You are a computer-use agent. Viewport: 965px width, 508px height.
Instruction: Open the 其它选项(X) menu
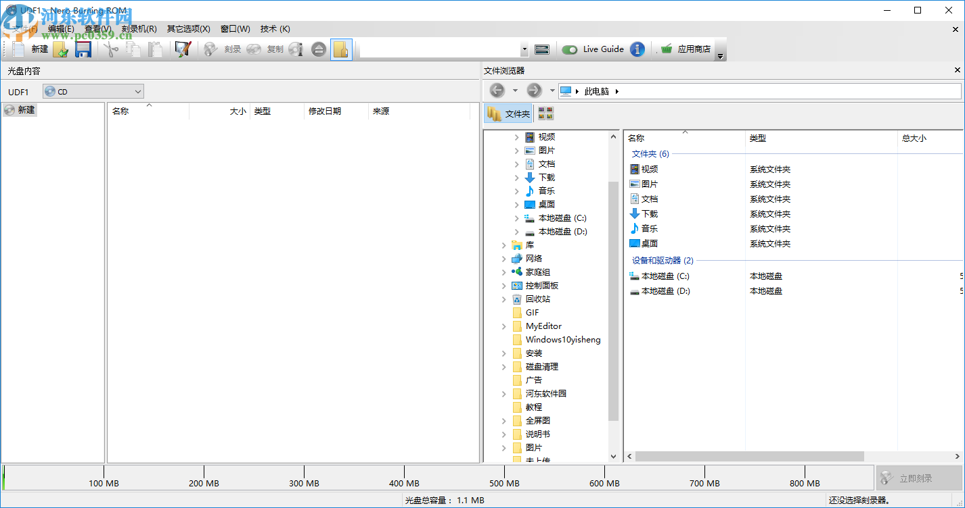point(188,29)
